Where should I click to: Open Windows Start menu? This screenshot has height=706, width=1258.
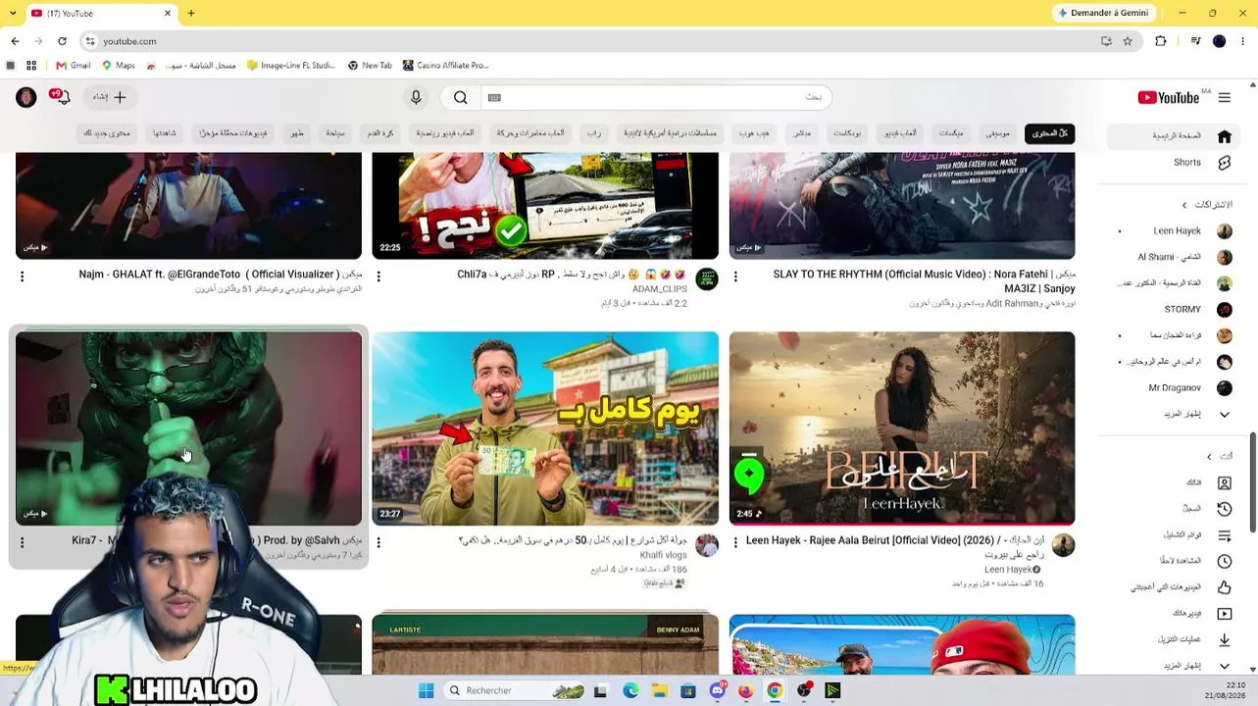pyautogui.click(x=426, y=690)
